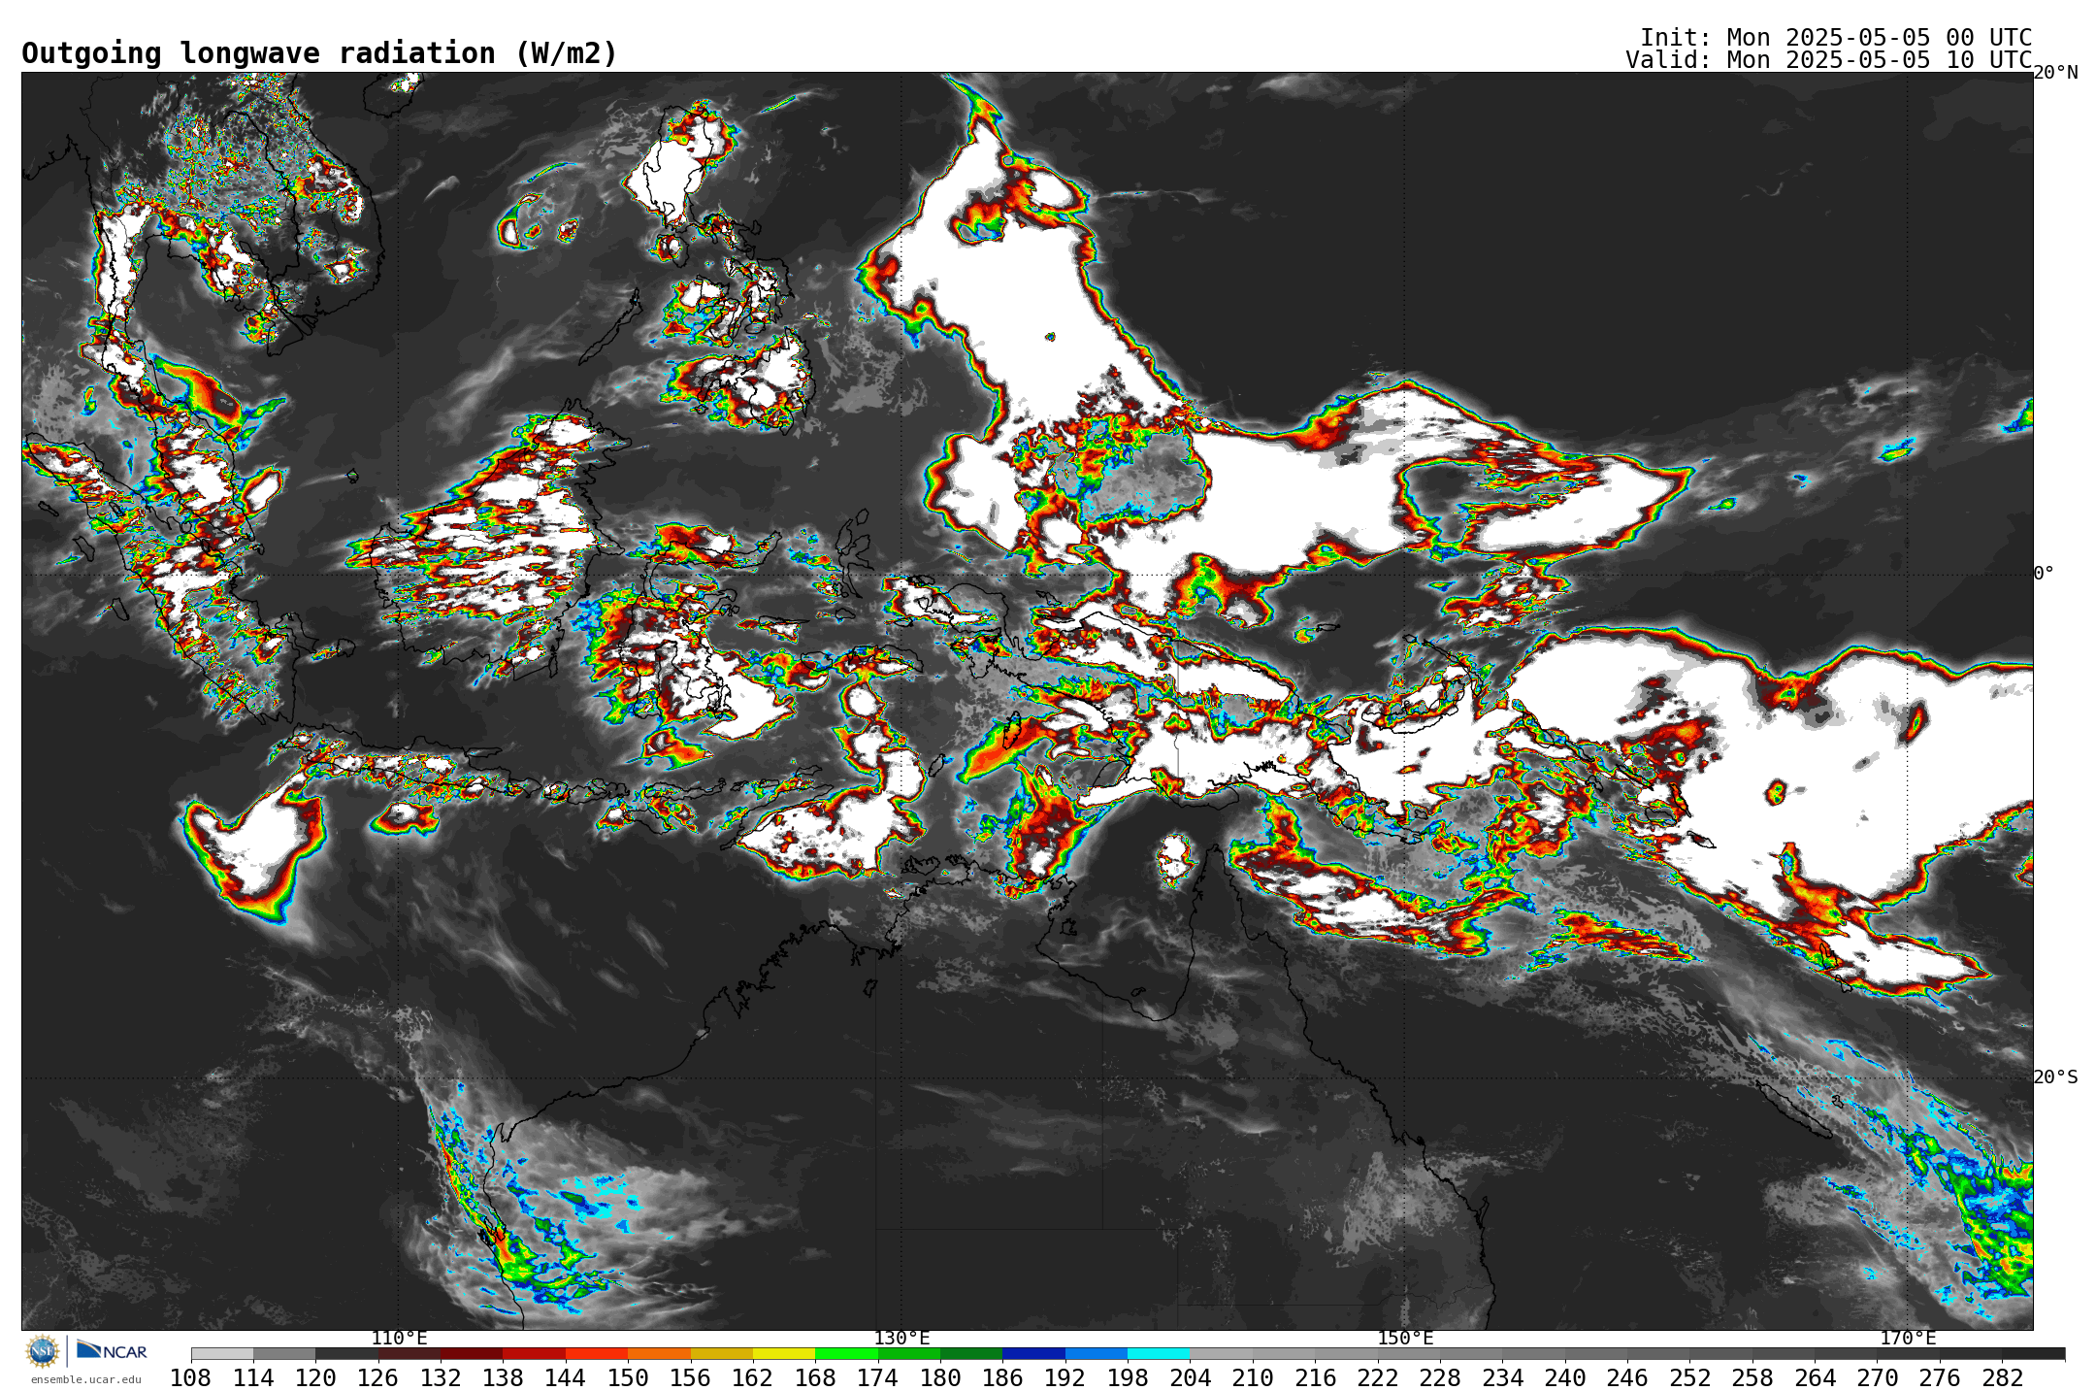Click the colorbar value 132

point(441,1378)
